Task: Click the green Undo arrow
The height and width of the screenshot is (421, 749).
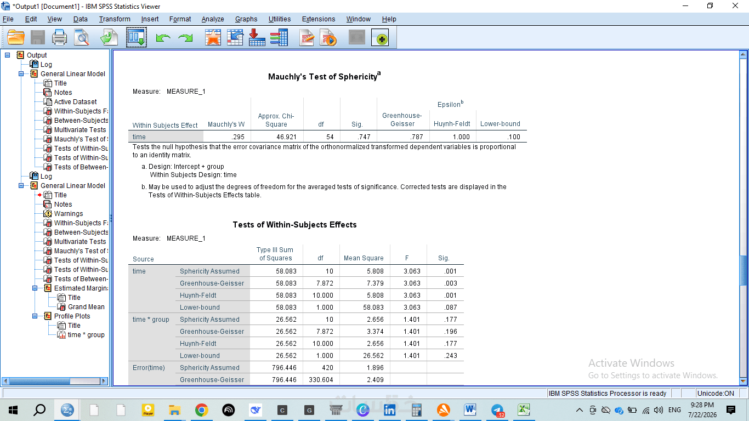Action: (163, 38)
